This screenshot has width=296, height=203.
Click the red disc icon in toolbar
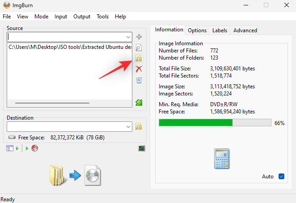[34, 148]
